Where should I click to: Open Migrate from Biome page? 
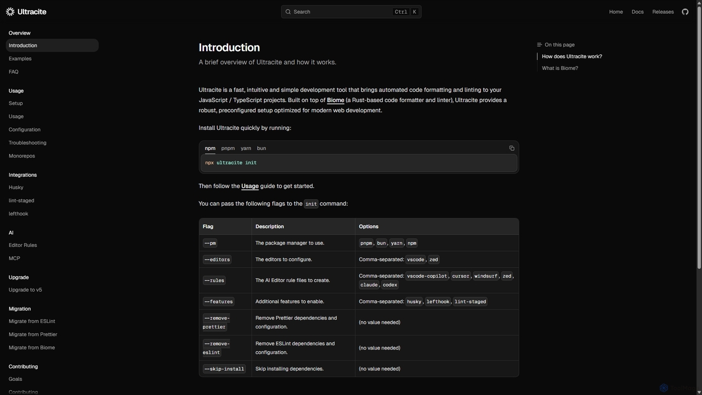pos(52,348)
